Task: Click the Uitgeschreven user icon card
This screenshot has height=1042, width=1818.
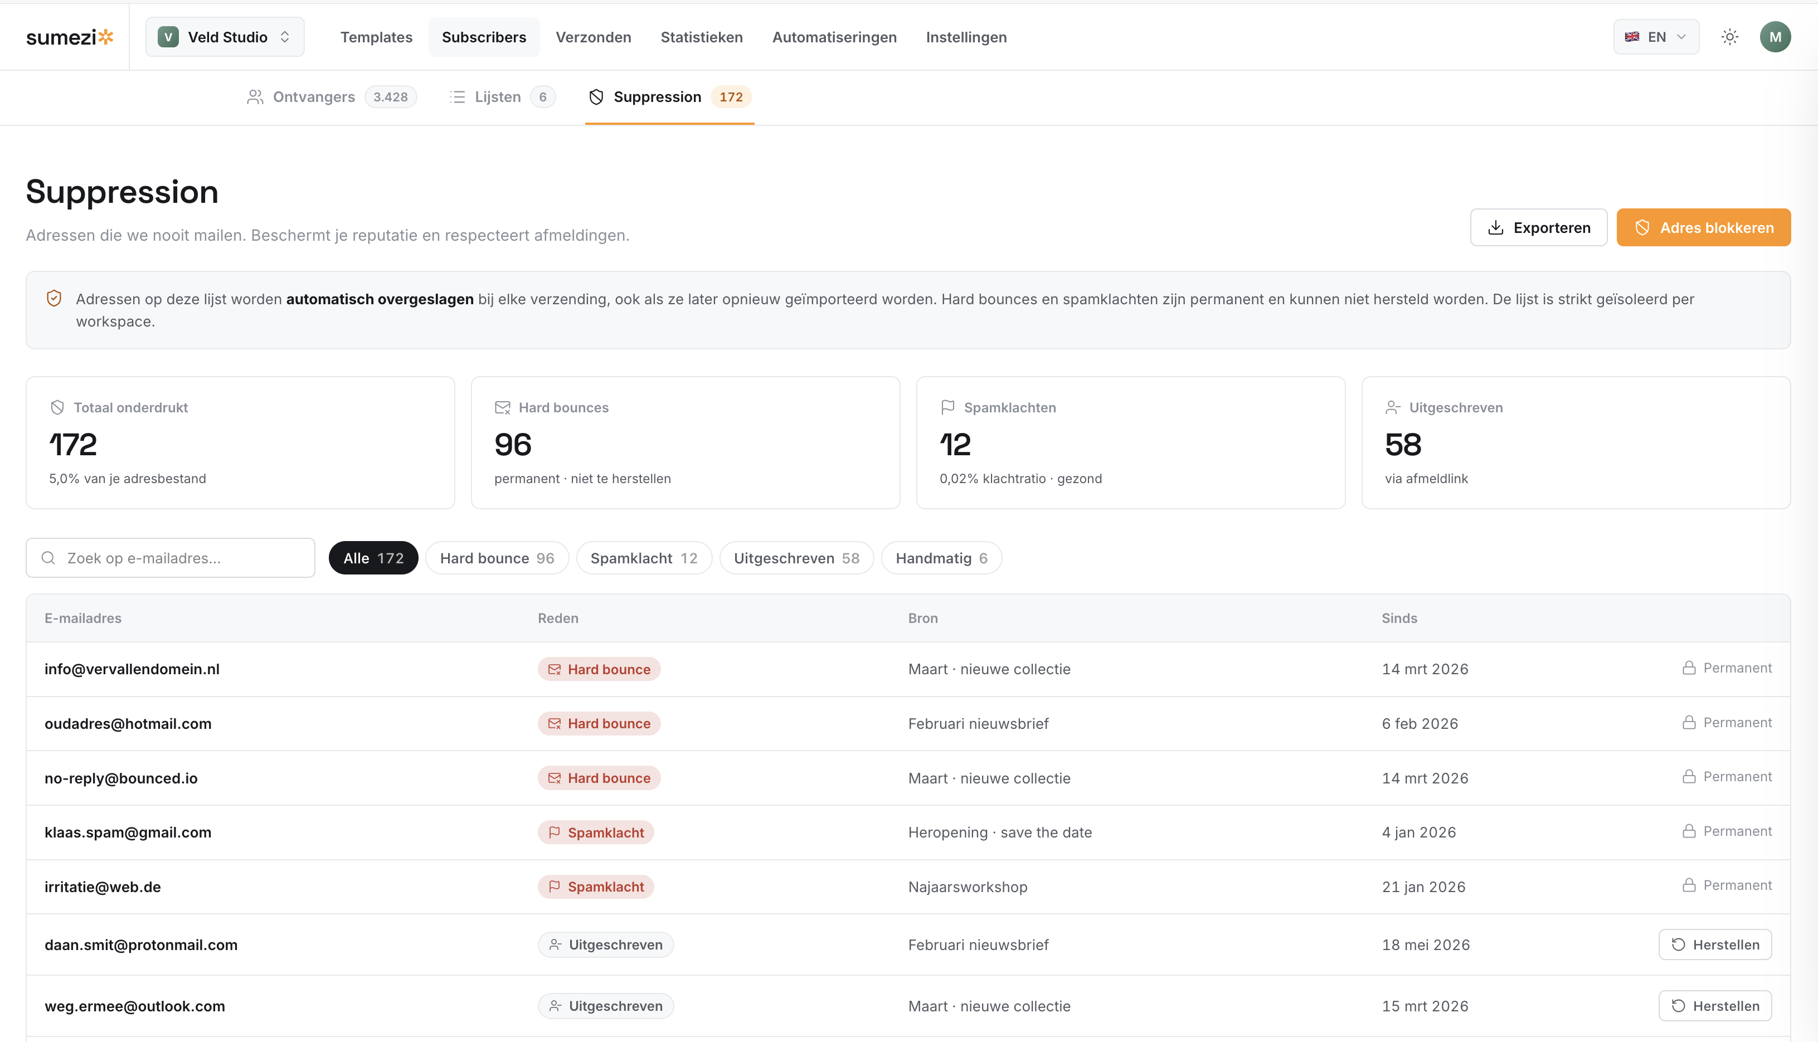Action: click(1393, 407)
